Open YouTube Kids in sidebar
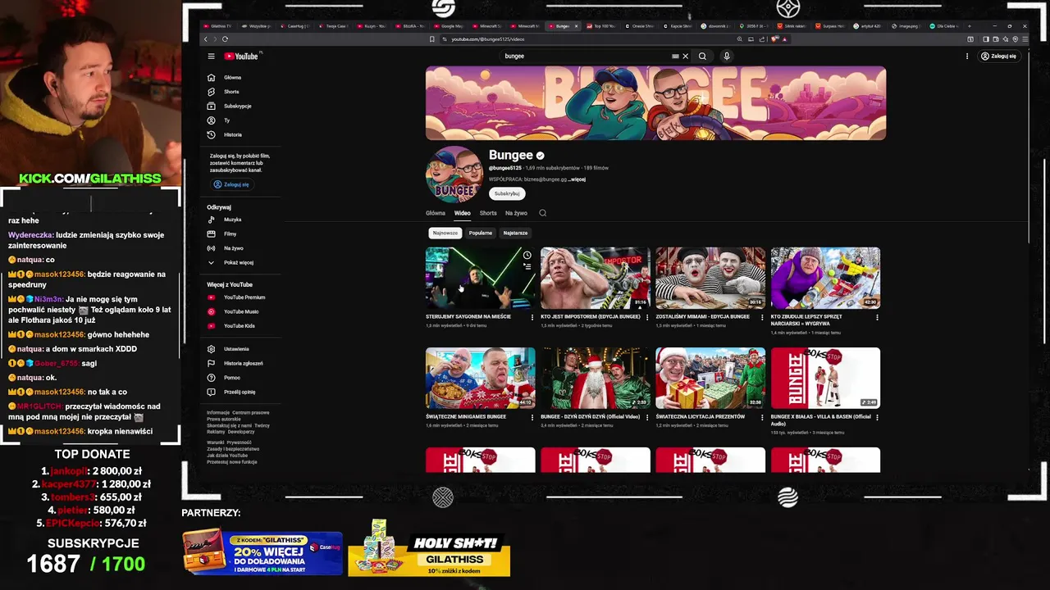Screen dimensions: 1050x590 [240, 326]
